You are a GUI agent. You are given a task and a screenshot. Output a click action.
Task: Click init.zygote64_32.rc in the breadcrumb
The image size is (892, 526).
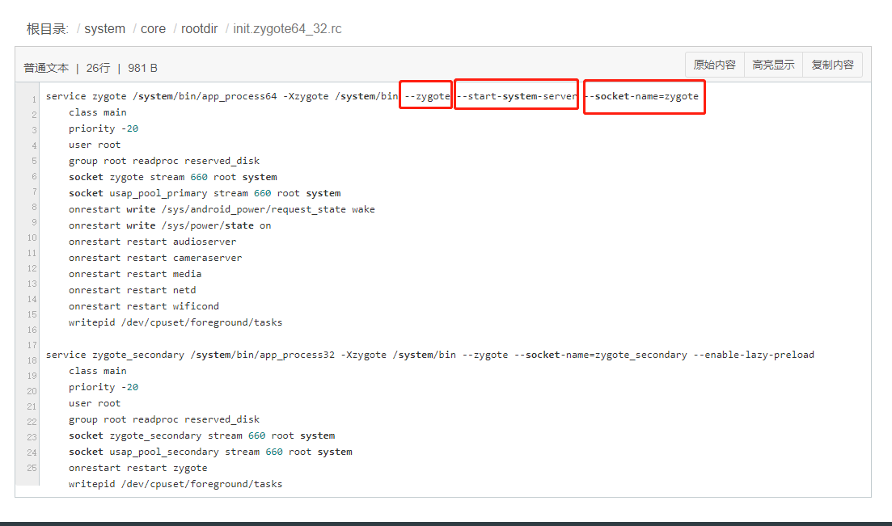click(287, 29)
